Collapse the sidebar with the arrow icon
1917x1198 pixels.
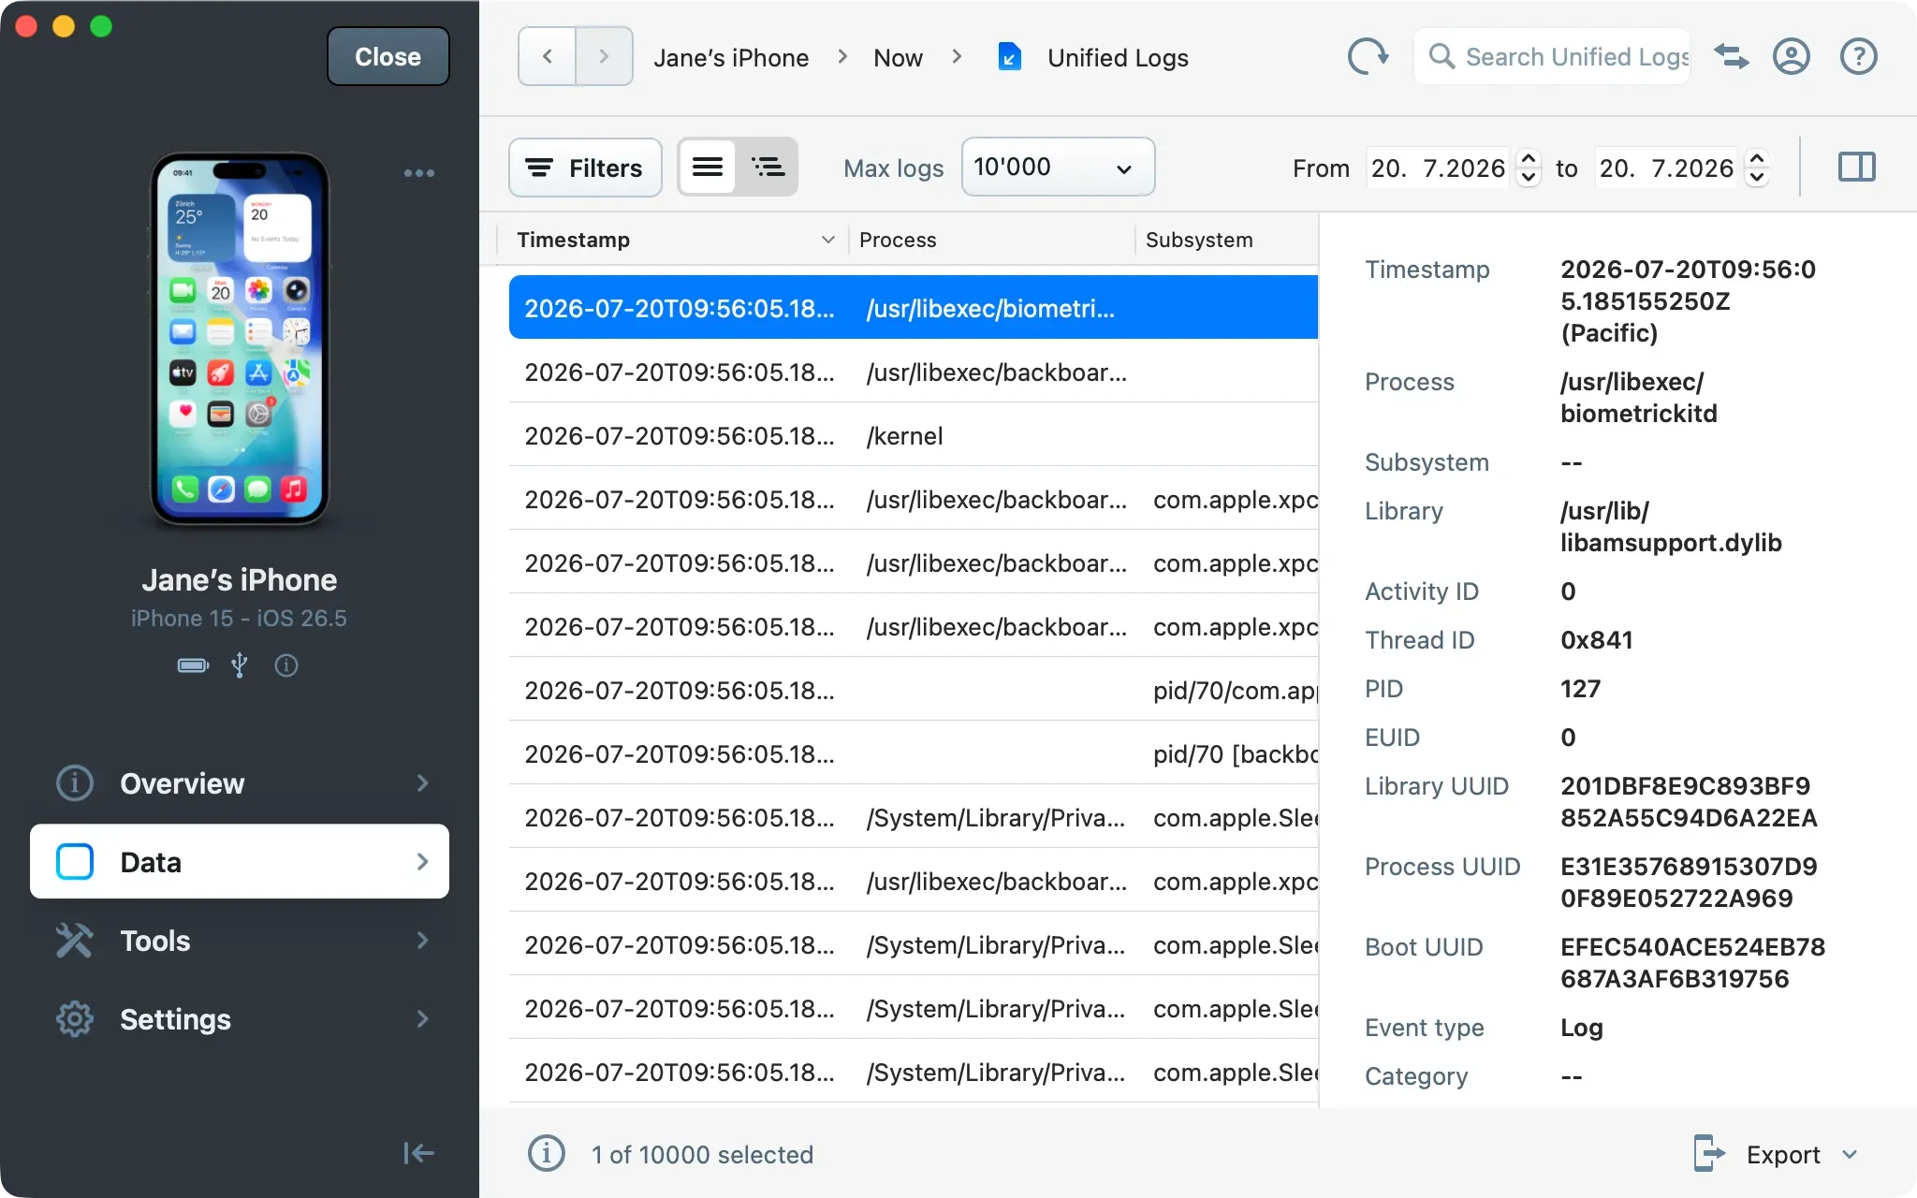pos(418,1153)
